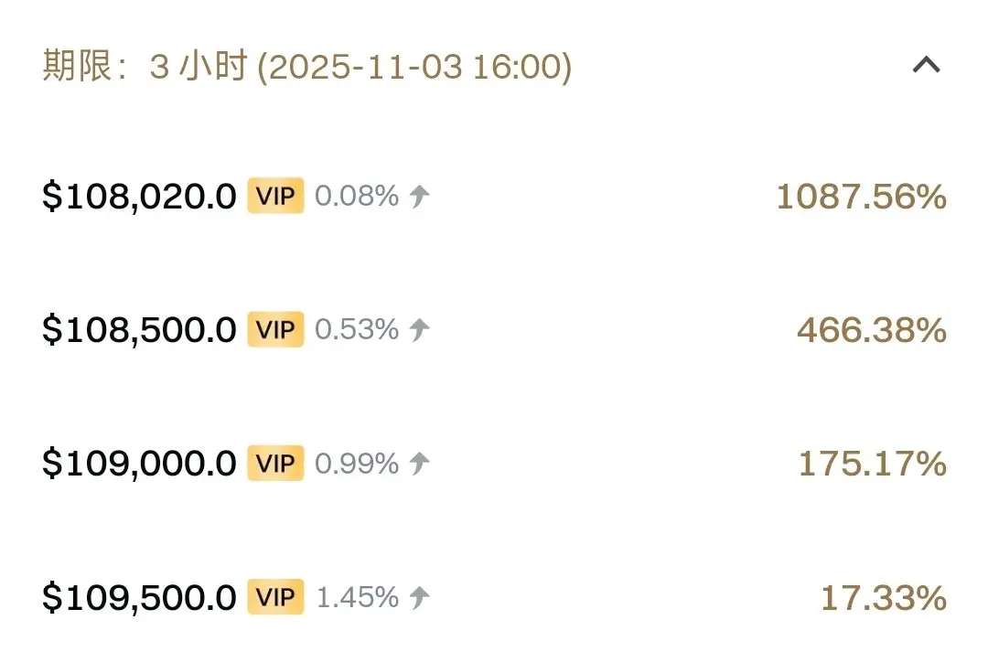Select the $109,500.0 target price
This screenshot has height=652, width=988.
click(139, 597)
